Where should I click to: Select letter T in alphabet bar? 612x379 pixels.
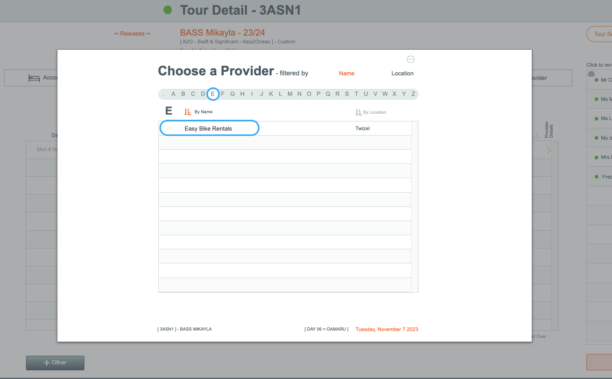356,94
